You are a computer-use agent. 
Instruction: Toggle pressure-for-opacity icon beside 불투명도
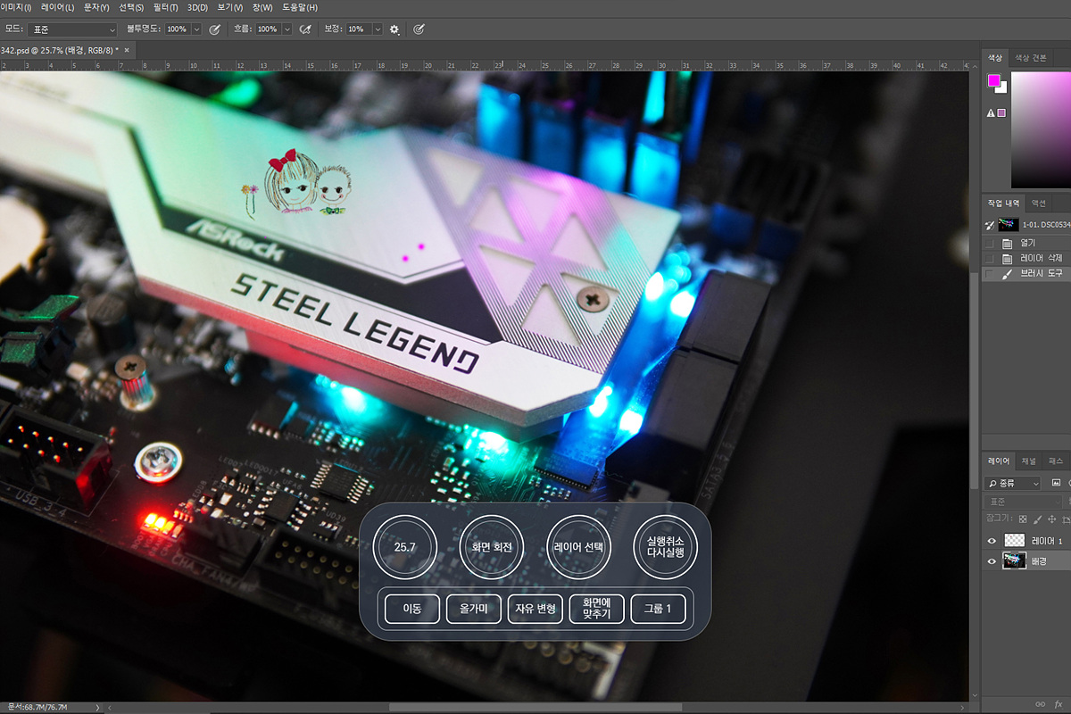click(214, 29)
